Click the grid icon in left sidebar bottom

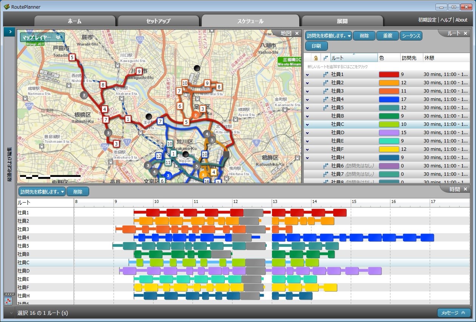[x=8, y=301]
